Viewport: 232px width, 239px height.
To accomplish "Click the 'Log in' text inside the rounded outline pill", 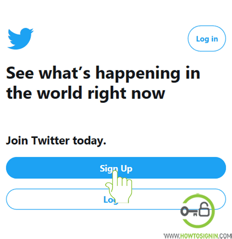I will [207, 39].
